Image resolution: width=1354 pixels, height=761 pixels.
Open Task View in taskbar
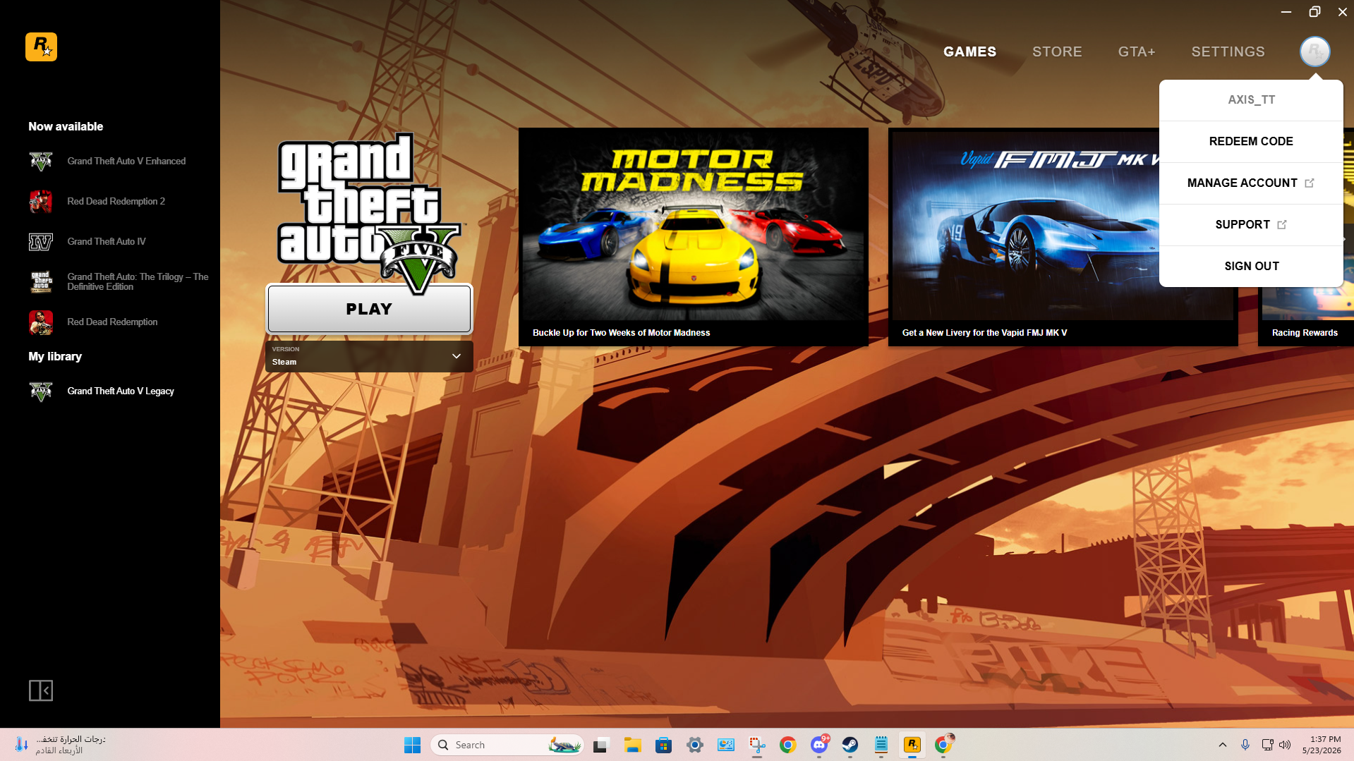point(600,745)
